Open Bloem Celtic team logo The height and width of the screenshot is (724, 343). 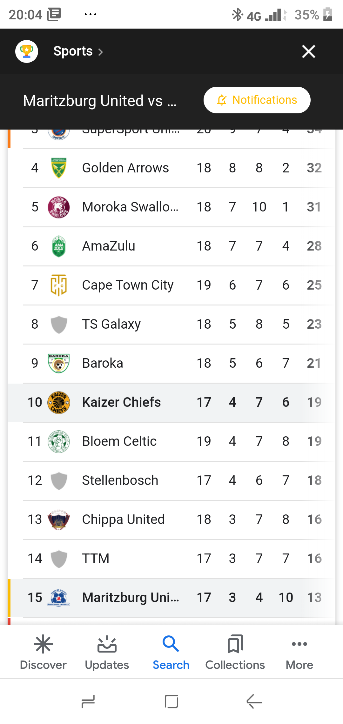(x=59, y=441)
